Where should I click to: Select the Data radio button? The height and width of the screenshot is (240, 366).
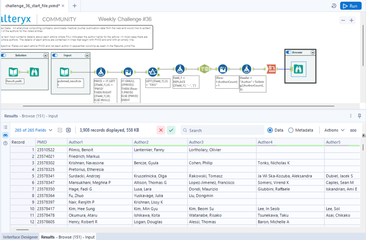270,130
